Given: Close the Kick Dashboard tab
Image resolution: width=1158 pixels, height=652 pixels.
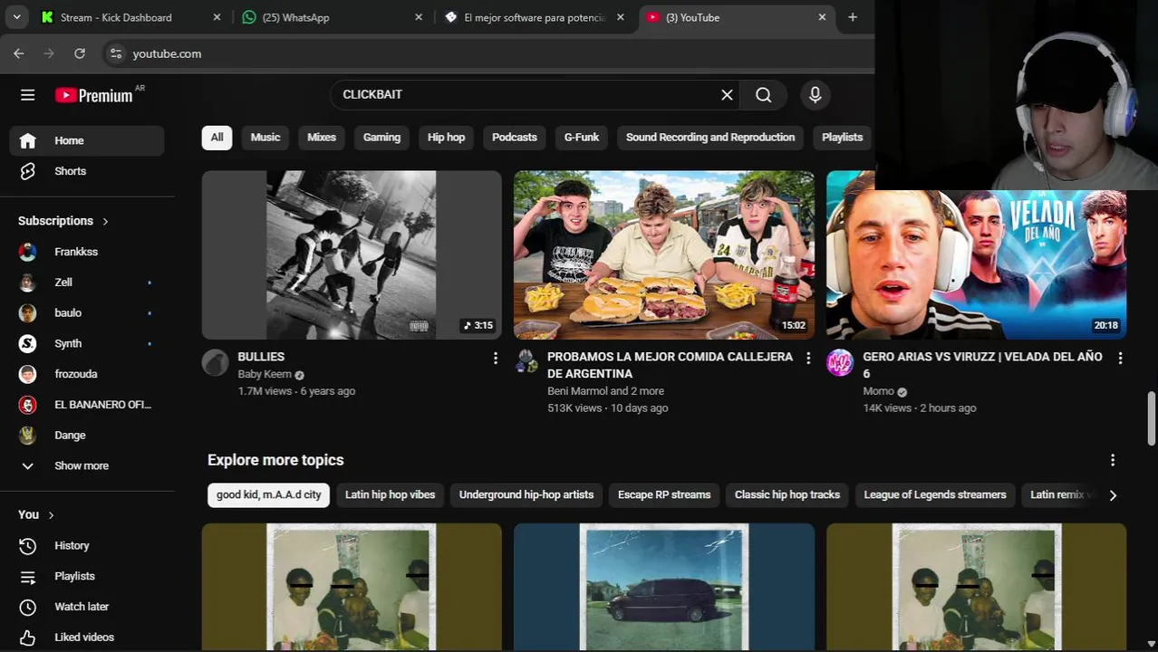Looking at the screenshot, I should coord(217,17).
